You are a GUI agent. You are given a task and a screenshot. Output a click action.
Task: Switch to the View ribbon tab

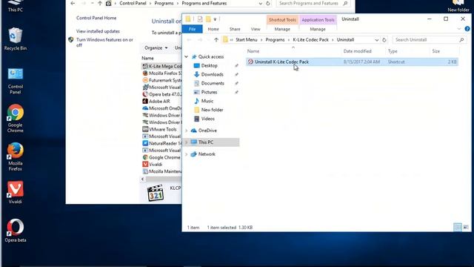click(x=256, y=29)
